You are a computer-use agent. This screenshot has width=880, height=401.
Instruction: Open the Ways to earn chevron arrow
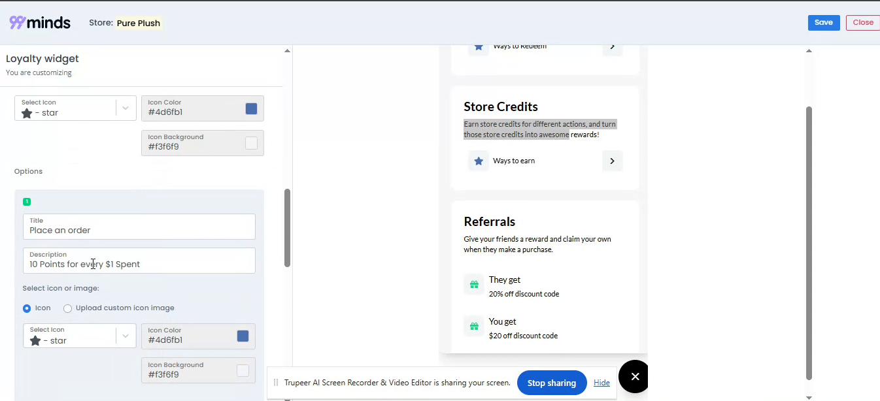[612, 161]
